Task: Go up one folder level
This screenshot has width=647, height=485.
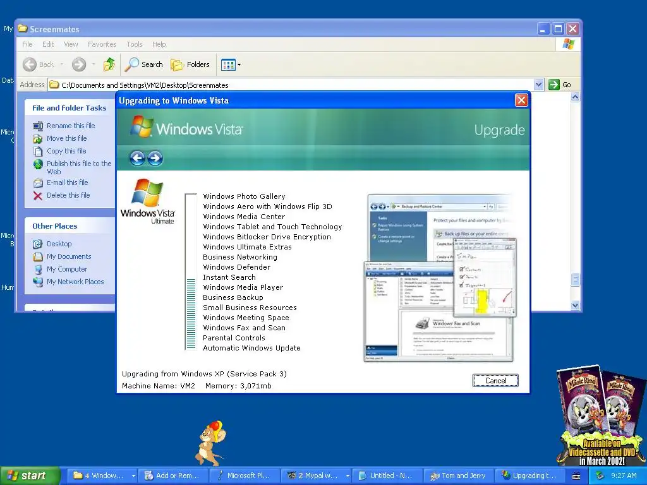Action: pos(109,64)
